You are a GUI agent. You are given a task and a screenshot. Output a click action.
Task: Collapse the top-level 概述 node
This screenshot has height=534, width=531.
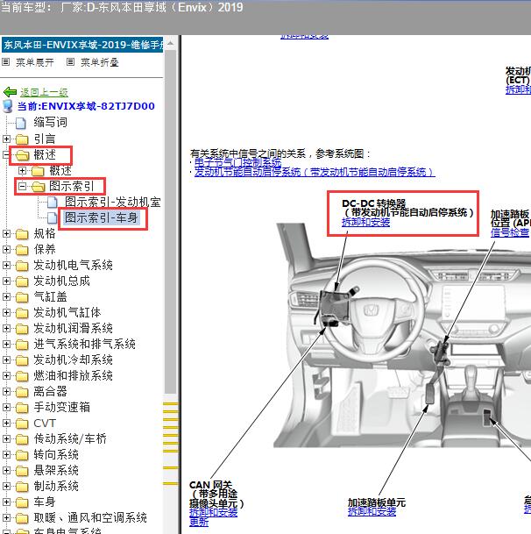click(x=6, y=155)
